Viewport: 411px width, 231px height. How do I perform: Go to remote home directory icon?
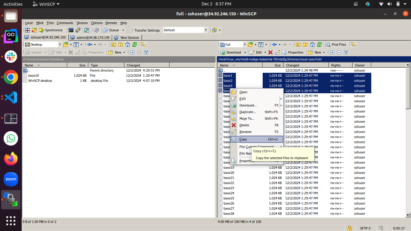[312, 45]
